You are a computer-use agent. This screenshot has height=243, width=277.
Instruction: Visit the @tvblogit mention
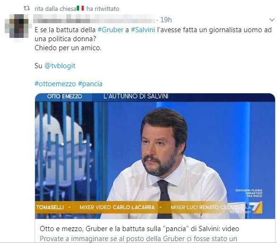coord(60,66)
